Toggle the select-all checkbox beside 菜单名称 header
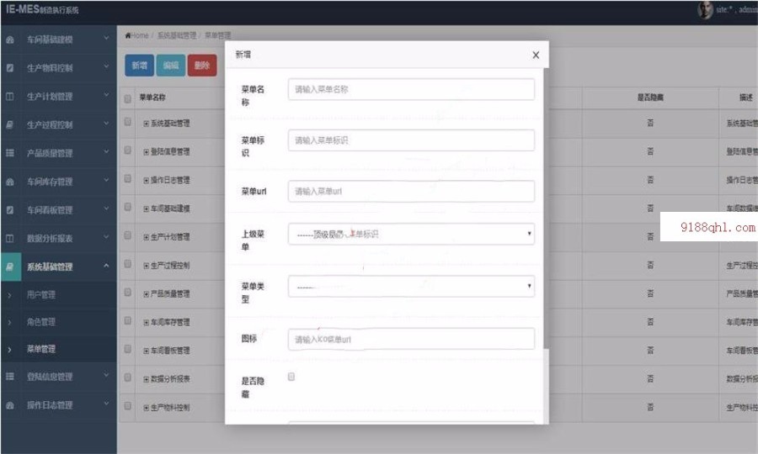The width and height of the screenshot is (758, 454). coord(128,98)
